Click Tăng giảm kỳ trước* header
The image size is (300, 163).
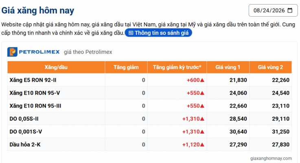177,67
